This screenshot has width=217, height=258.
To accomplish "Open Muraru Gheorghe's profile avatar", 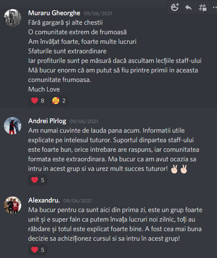I will pos(13,18).
